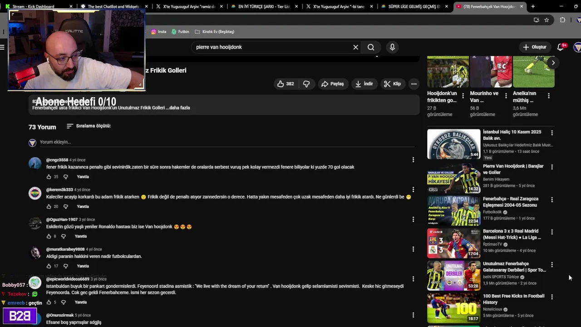The width and height of the screenshot is (581, 327).
Task: Switch to The best ChatBot and Widgets tab
Action: (x=113, y=6)
